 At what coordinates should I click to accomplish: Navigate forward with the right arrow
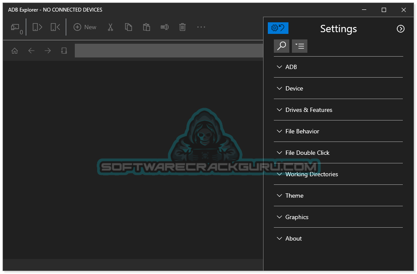[x=48, y=51]
